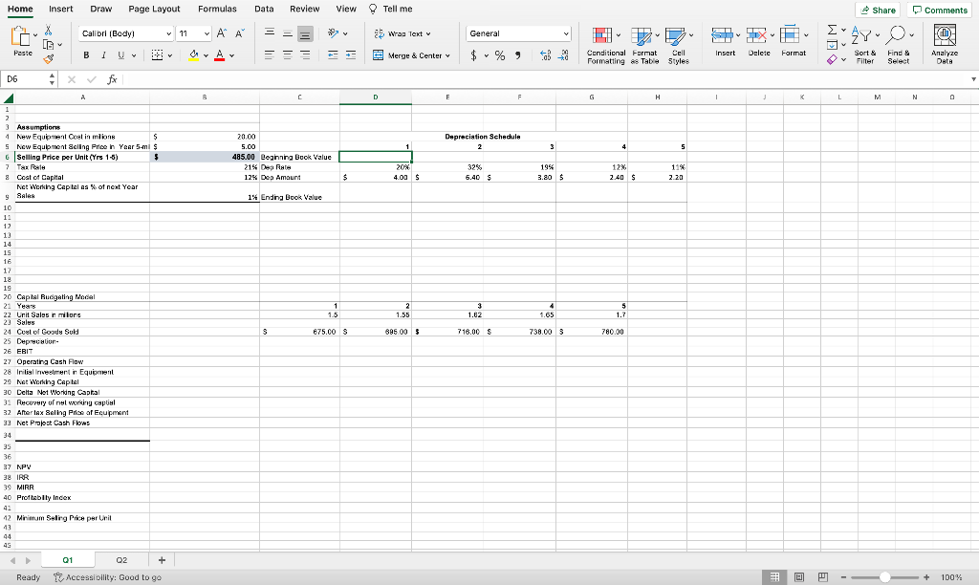The height and width of the screenshot is (585, 979).
Task: Click the Name Box showing D6
Action: coord(25,79)
